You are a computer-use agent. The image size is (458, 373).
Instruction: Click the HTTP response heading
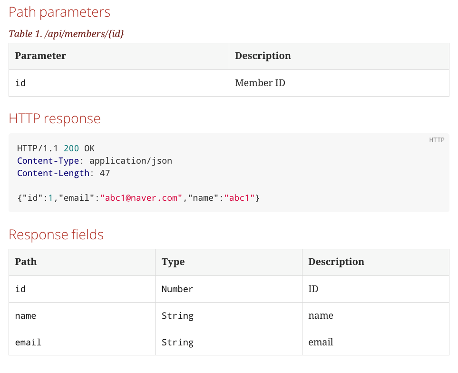pos(55,119)
